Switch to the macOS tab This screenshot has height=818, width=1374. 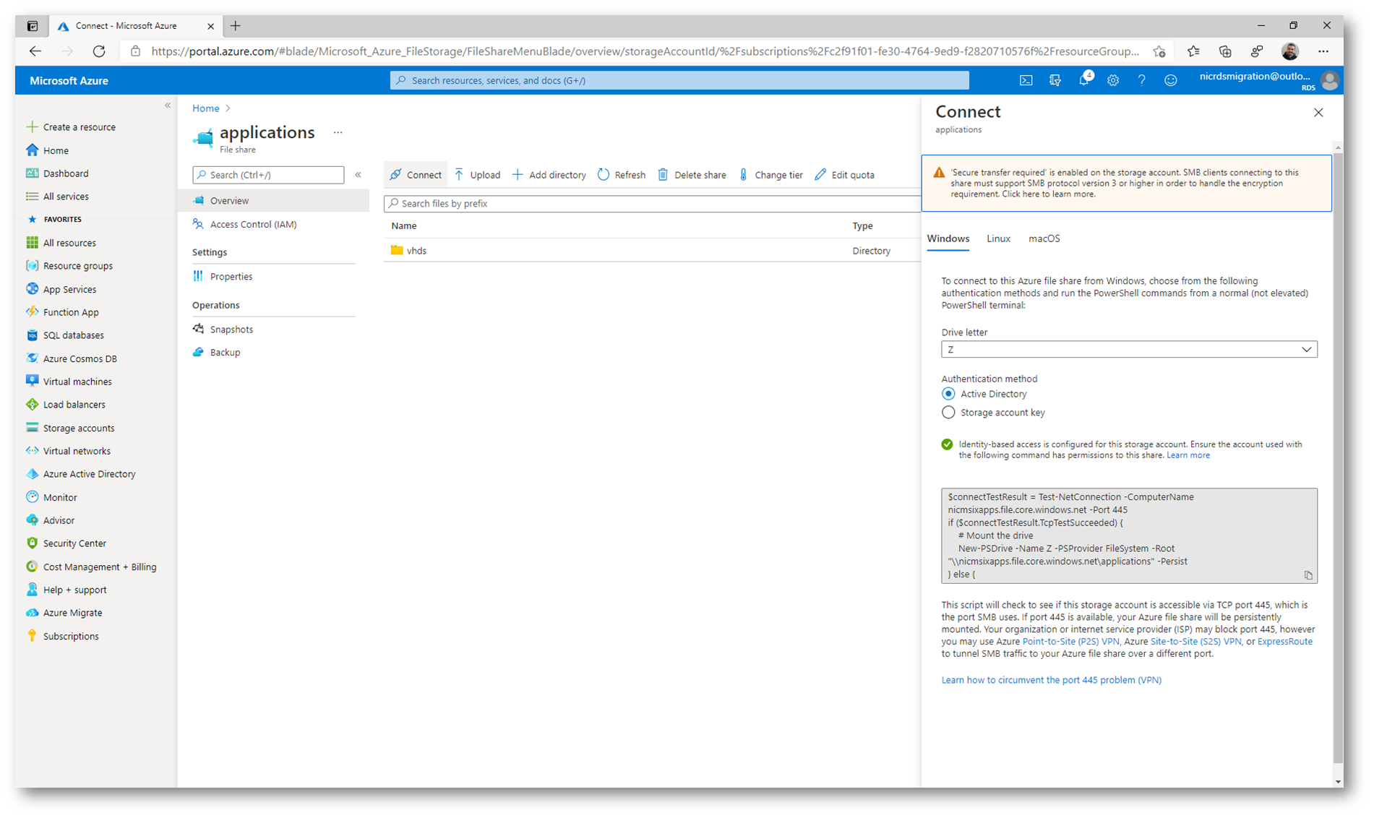1044,238
